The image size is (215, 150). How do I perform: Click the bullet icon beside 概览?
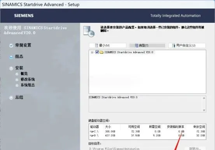(17, 74)
